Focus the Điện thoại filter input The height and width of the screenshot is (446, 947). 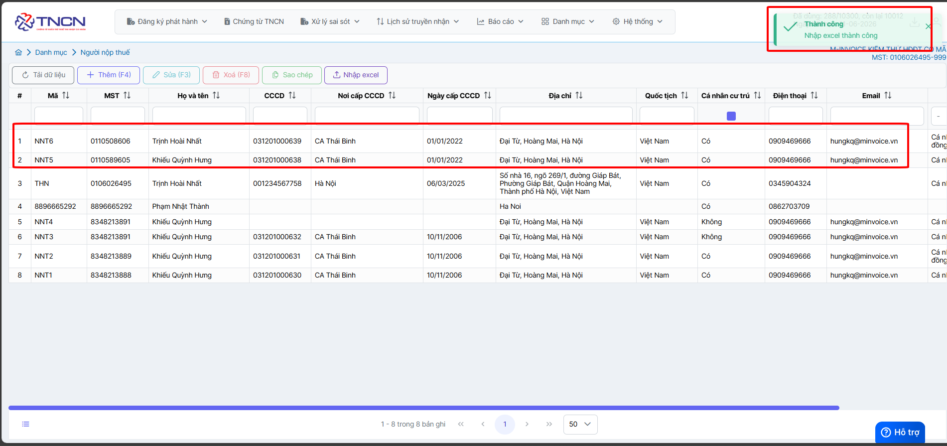(x=796, y=115)
